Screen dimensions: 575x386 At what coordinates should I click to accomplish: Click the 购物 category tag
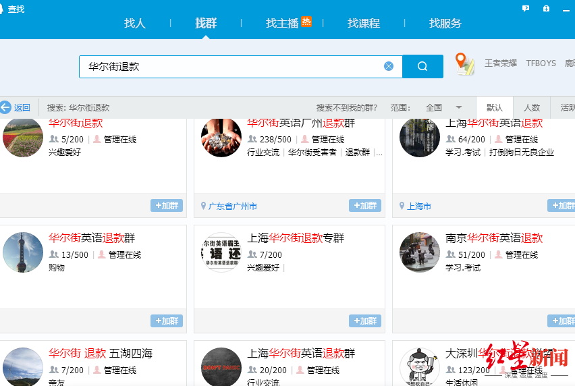click(57, 268)
